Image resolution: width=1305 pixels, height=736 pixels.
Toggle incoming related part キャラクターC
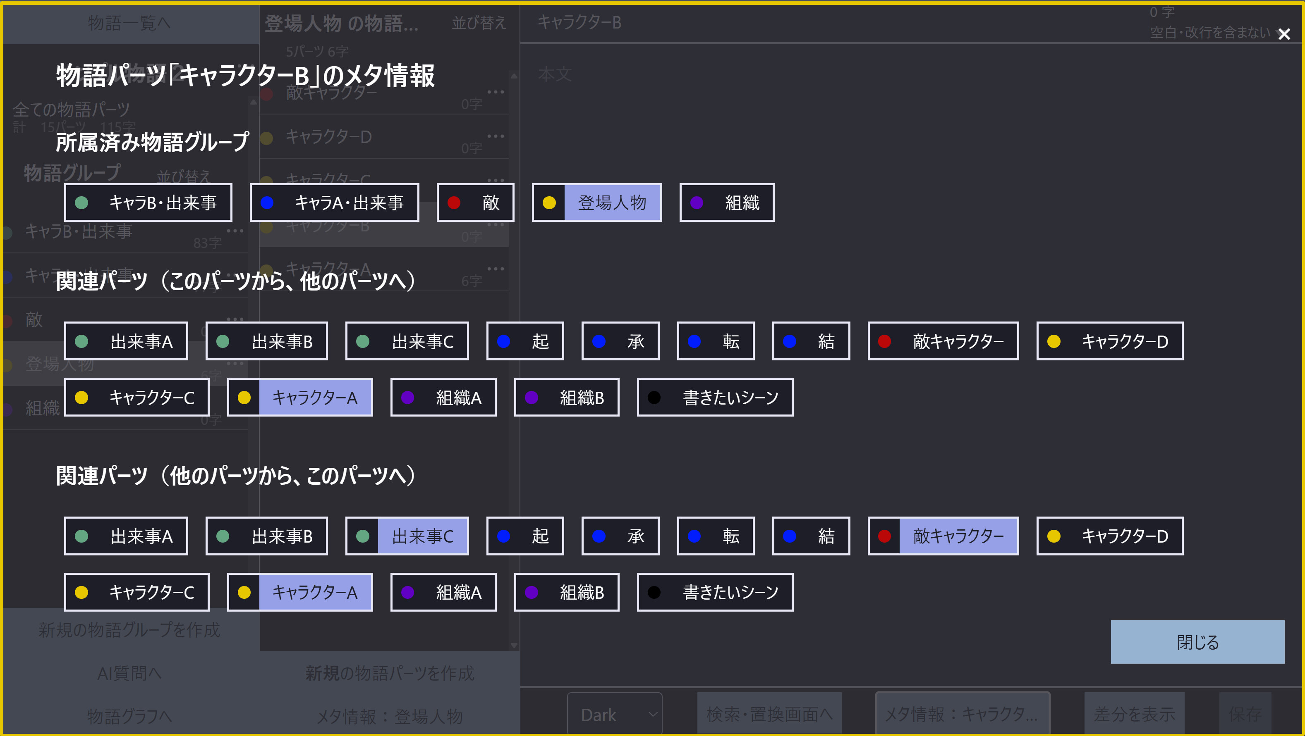point(137,592)
